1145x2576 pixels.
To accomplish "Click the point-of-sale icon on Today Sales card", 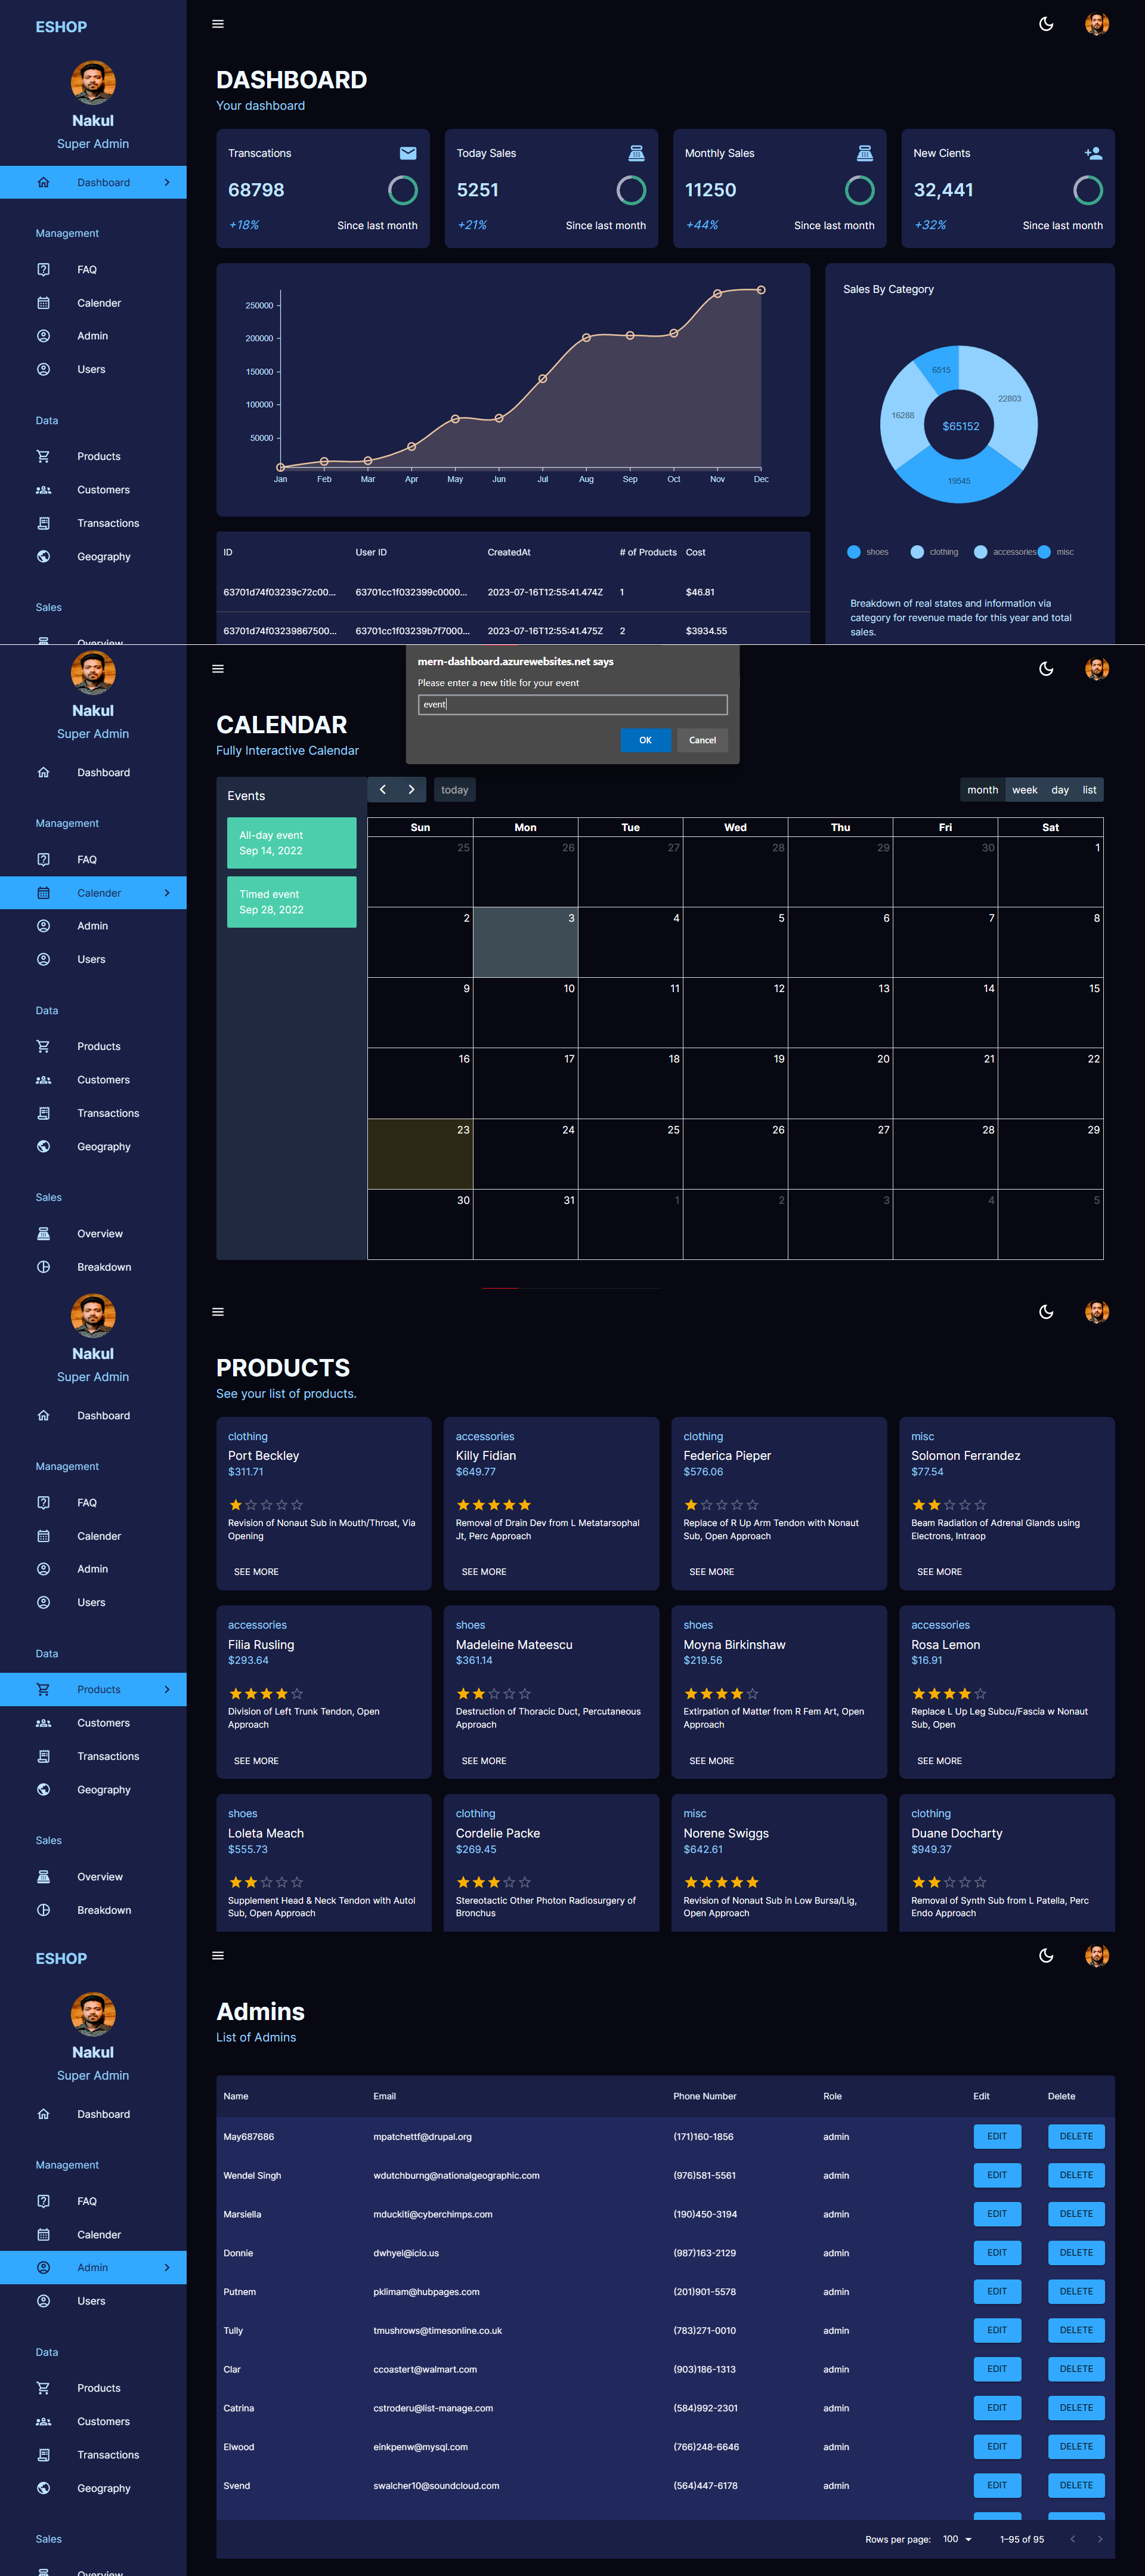I will pyautogui.click(x=636, y=153).
